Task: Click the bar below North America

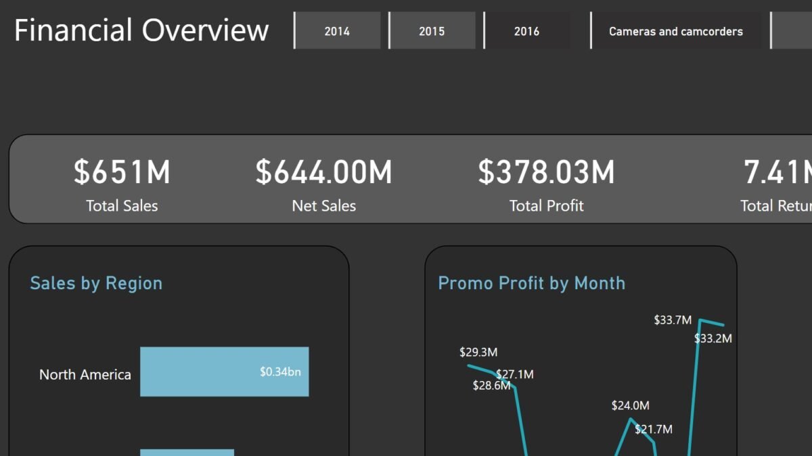Action: pyautogui.click(x=187, y=452)
